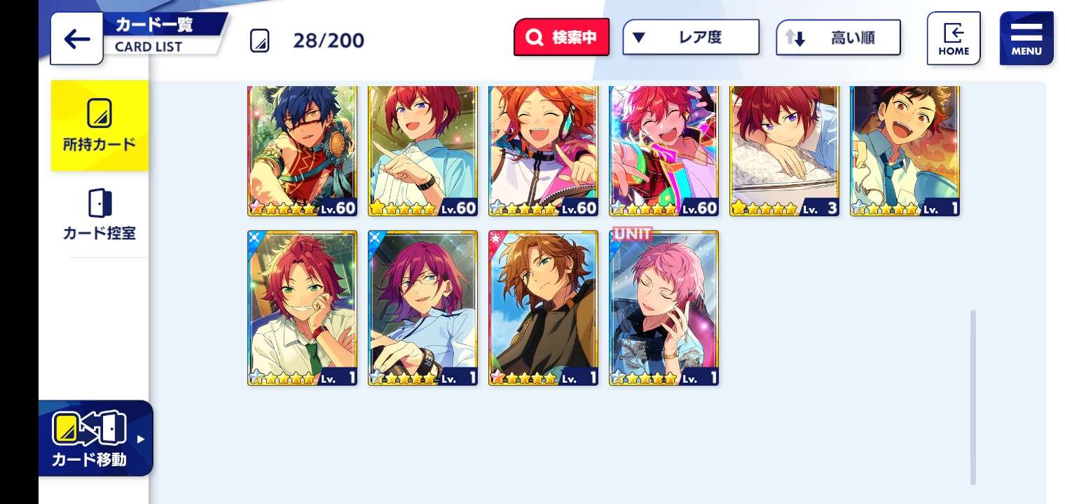The width and height of the screenshot is (1065, 504).
Task: Expand the レア度 sort dropdown
Action: (691, 37)
